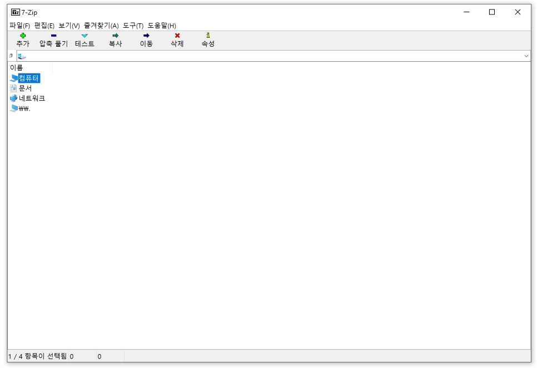Select the 압축 풀기 (Extract) icon
The height and width of the screenshot is (368, 537).
tap(53, 39)
